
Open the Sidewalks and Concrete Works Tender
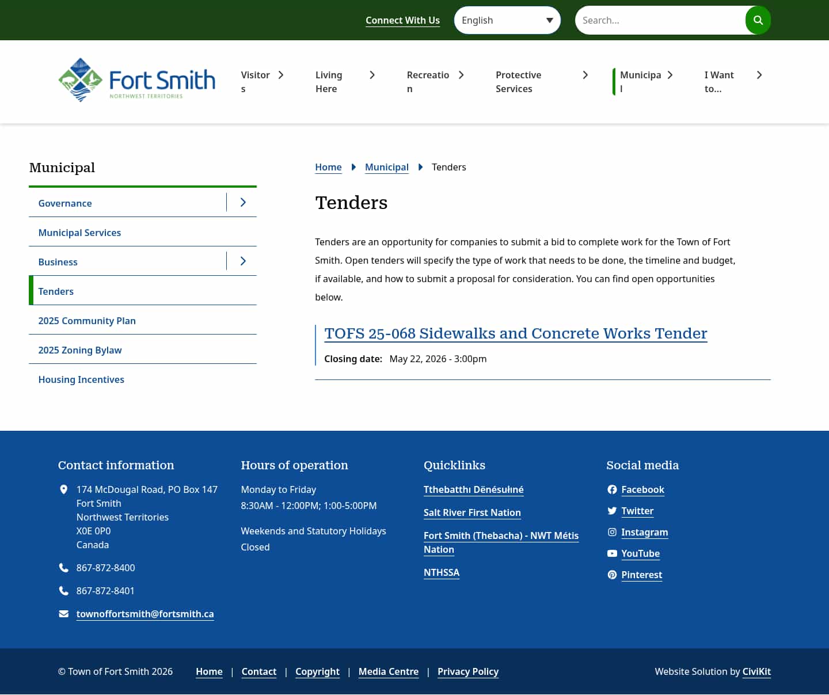516,333
